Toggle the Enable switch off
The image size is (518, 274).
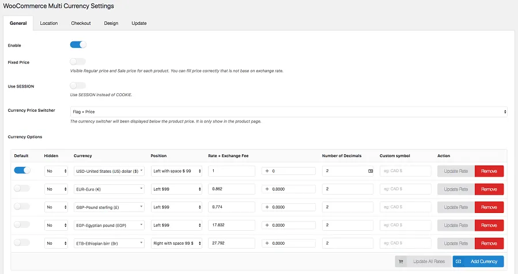coord(78,44)
